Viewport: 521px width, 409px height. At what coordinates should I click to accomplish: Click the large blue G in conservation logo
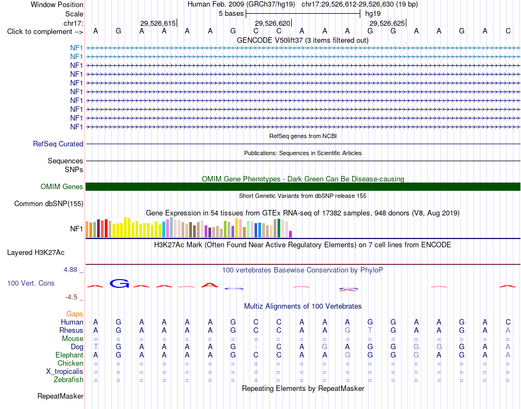pyautogui.click(x=120, y=283)
